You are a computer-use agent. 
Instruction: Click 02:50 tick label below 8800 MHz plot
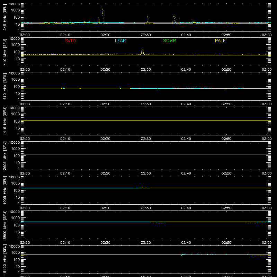(x=226, y=243)
